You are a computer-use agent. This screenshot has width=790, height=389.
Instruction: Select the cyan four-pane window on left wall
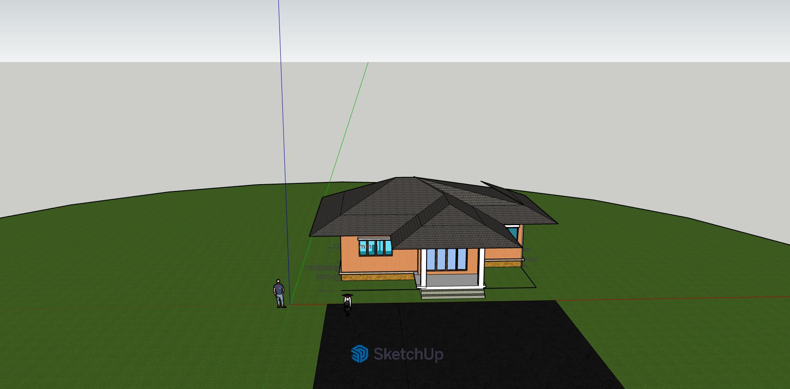coord(375,248)
